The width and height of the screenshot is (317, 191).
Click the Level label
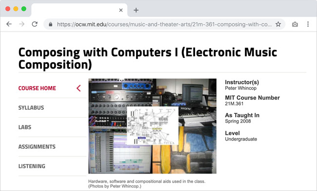232,133
